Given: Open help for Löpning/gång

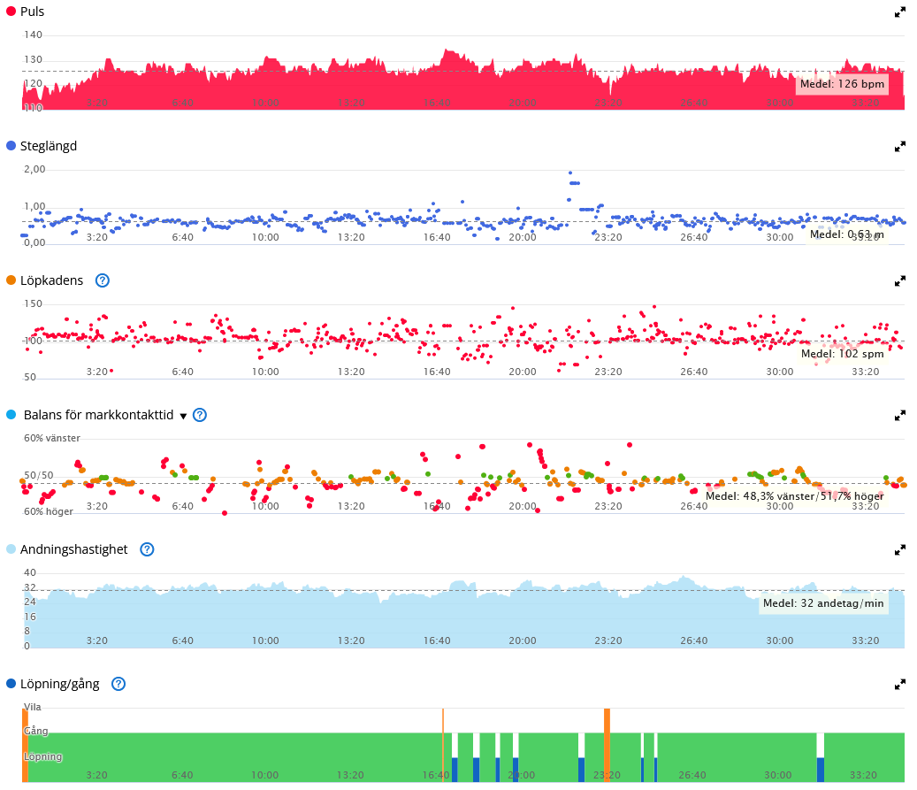Looking at the screenshot, I should (118, 684).
